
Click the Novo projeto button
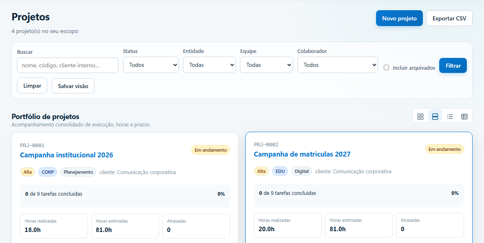coord(399,18)
